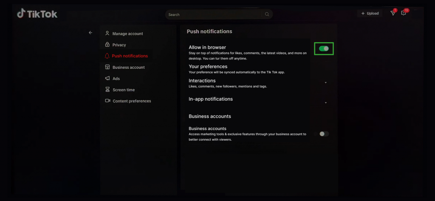Disable the Allow in browser toggle
Viewport: 435px width, 201px height.
point(324,48)
